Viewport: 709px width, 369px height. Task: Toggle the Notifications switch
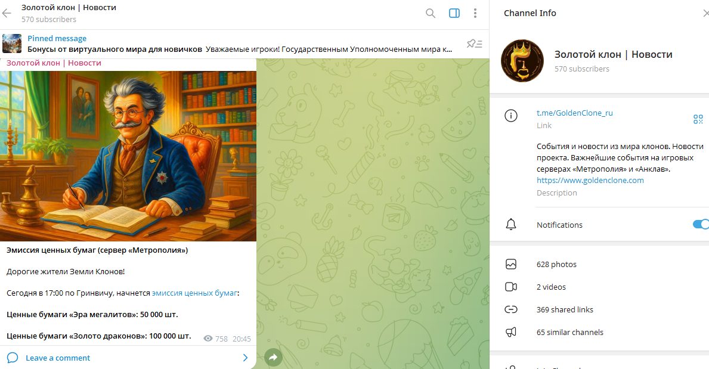701,224
